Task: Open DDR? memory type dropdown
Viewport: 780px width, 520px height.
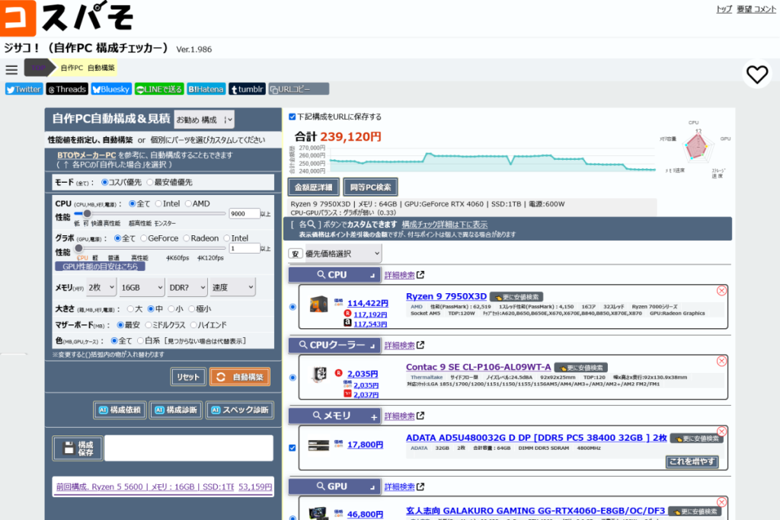Action: click(187, 287)
